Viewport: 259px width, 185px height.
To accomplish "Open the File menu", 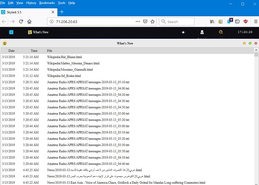I will pos(3,3).
